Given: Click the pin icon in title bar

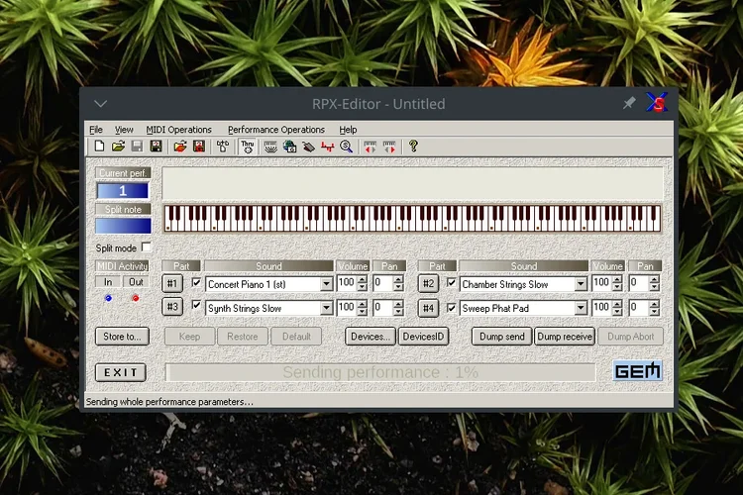Looking at the screenshot, I should point(629,103).
